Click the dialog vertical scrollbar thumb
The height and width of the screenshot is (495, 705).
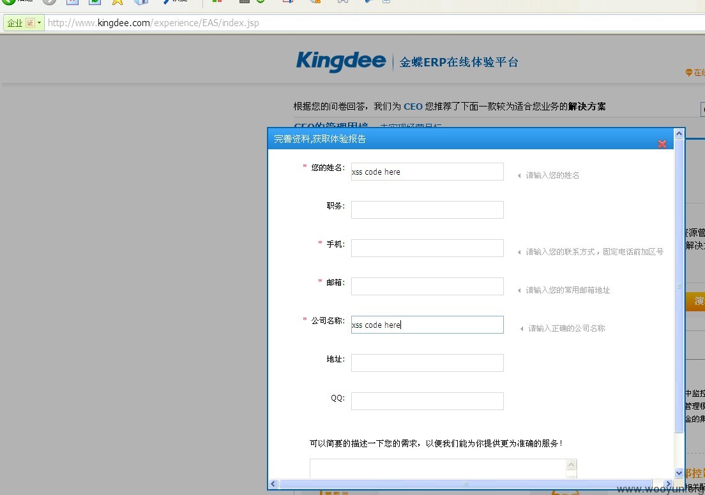tap(679, 285)
